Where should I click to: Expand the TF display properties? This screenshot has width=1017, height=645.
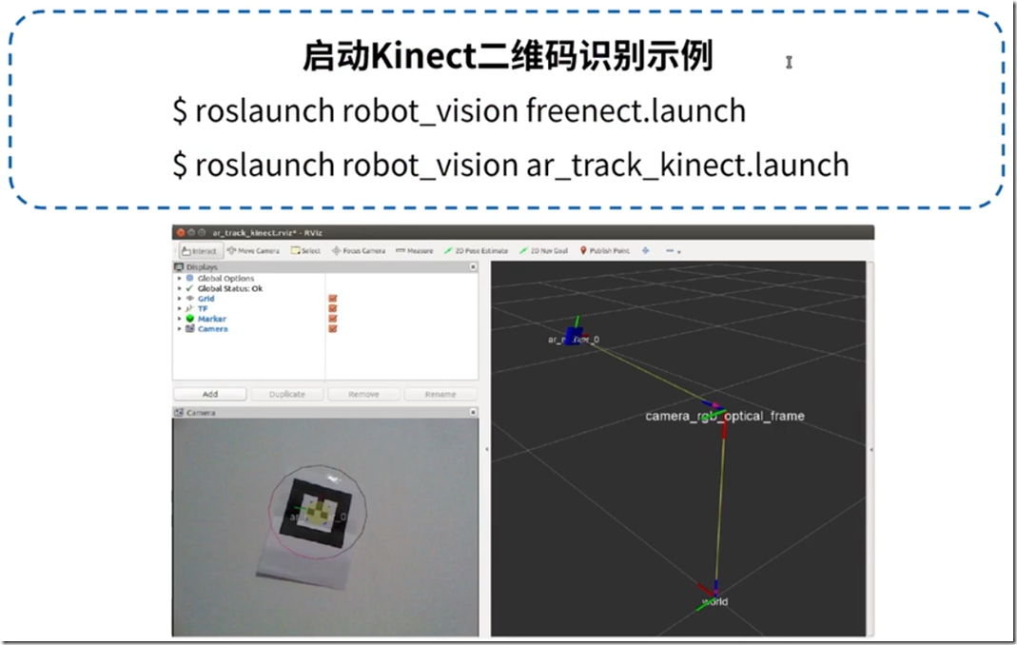pos(180,309)
